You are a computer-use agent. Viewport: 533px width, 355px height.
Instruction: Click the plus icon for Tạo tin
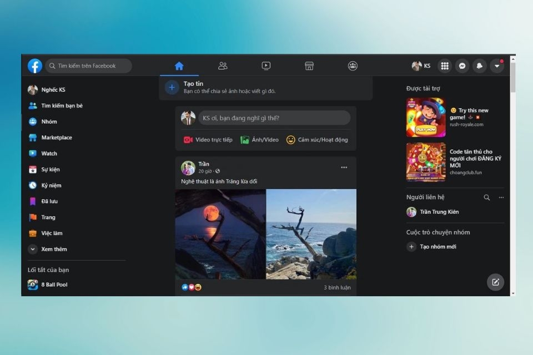click(172, 88)
